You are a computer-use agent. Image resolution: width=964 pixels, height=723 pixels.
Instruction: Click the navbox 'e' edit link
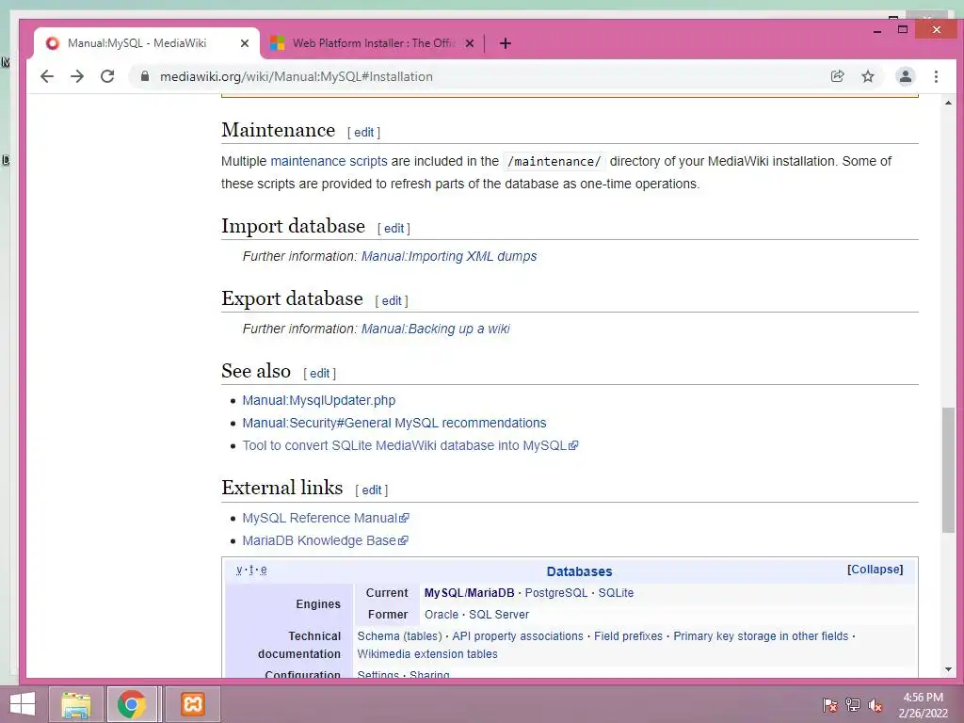tap(264, 570)
